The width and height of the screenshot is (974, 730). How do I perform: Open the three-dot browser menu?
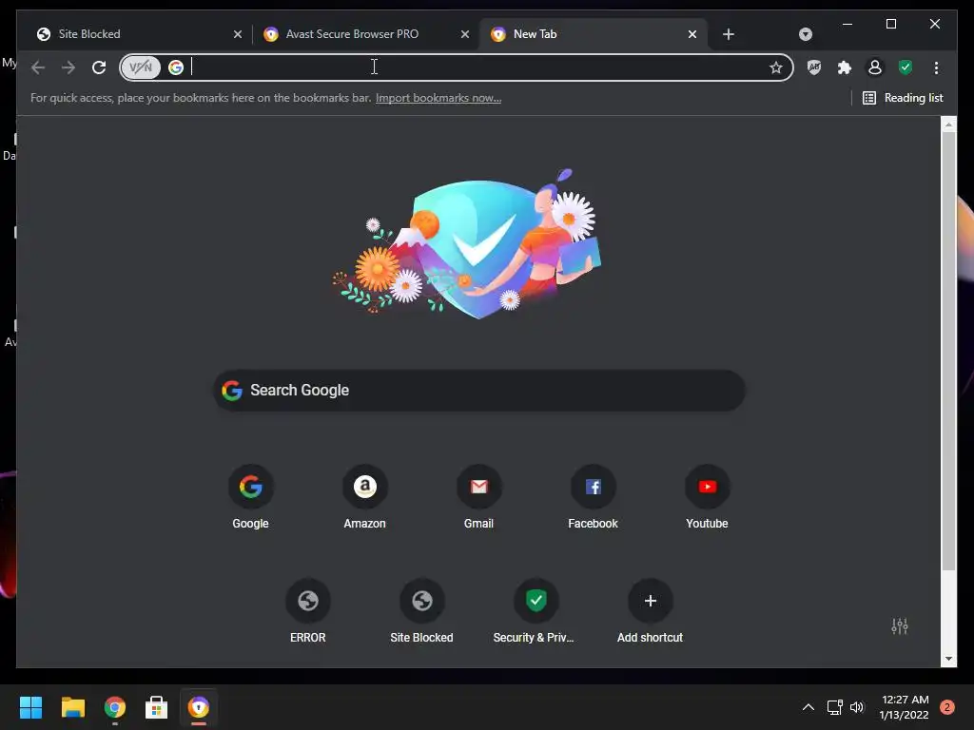(x=936, y=67)
